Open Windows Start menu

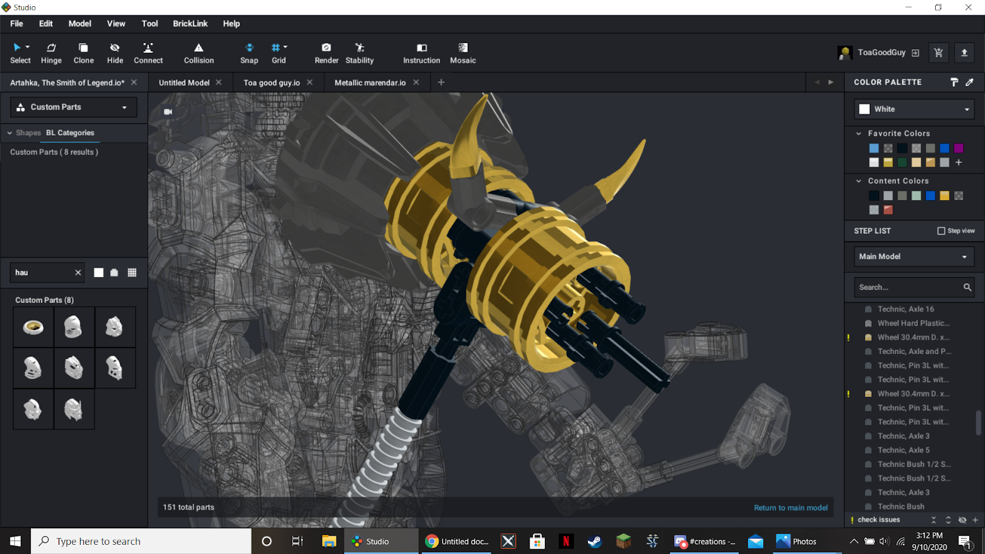pyautogui.click(x=15, y=541)
